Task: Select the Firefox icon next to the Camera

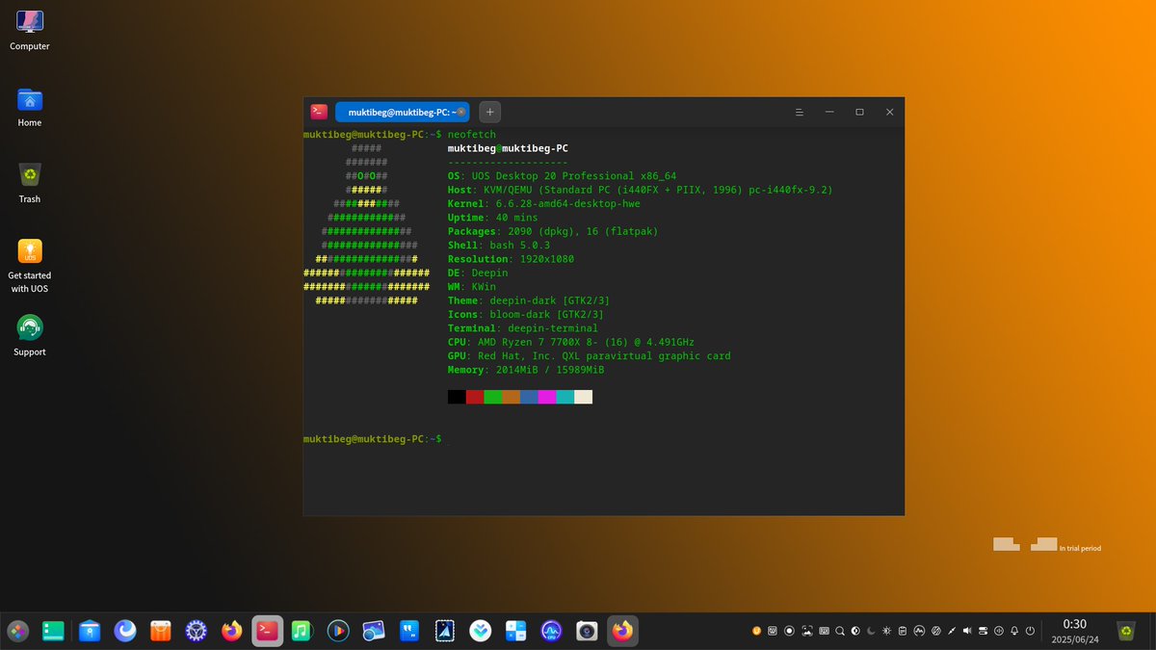Action: (622, 631)
